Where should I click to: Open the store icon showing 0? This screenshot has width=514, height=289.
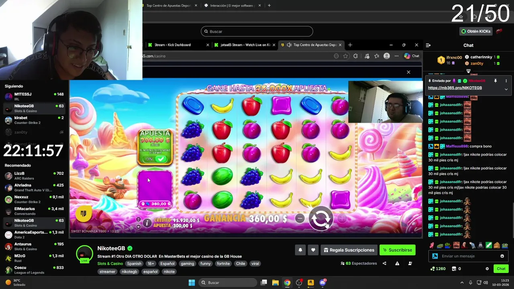click(x=457, y=269)
